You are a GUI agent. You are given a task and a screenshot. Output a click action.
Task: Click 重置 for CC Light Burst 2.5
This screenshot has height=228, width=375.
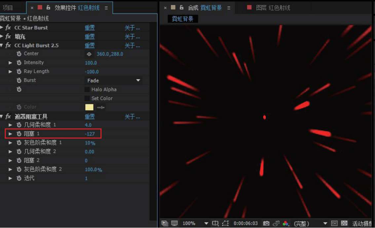coord(90,45)
